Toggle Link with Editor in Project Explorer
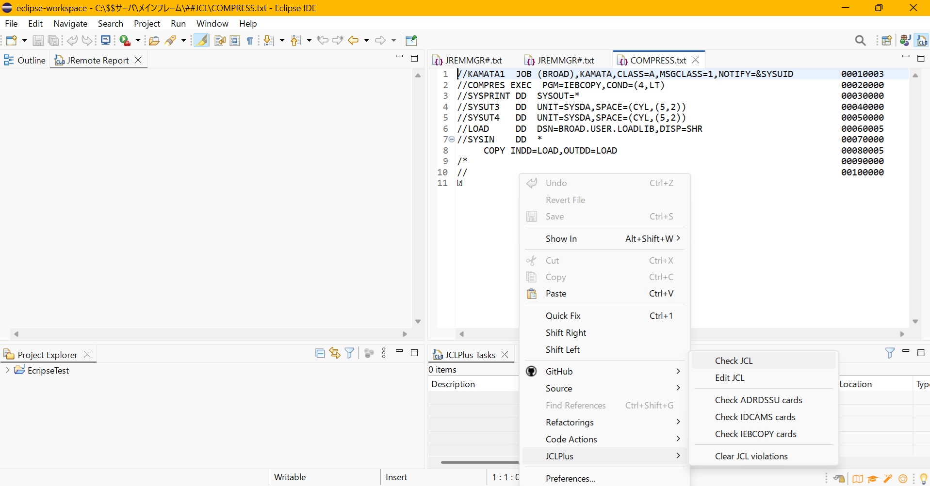The image size is (930, 486). click(x=335, y=353)
